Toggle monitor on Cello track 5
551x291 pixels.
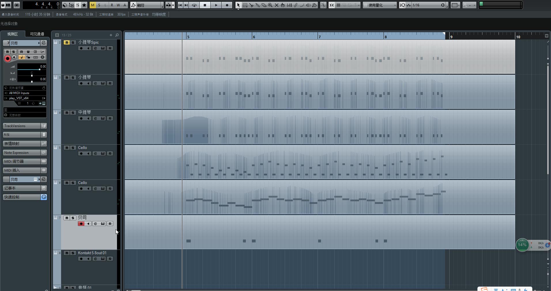pos(88,154)
